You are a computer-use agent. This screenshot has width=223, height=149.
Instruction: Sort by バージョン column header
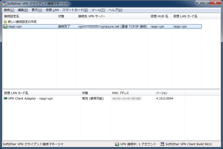click(170, 93)
